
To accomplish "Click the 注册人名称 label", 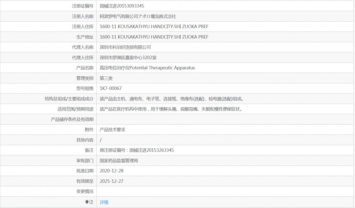I will click(x=83, y=16).
